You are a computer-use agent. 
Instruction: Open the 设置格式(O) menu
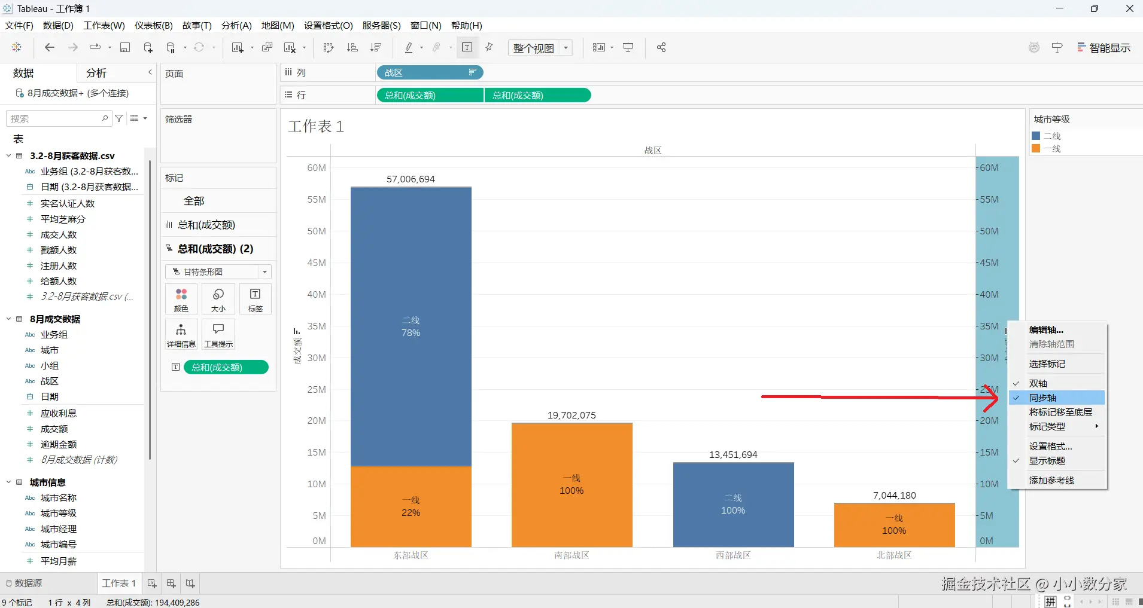(329, 25)
